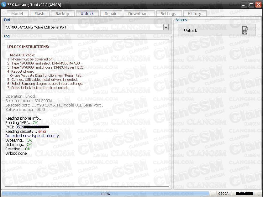
Task: Click log line about 'Activate Diag' function
Action: click(x=46, y=75)
